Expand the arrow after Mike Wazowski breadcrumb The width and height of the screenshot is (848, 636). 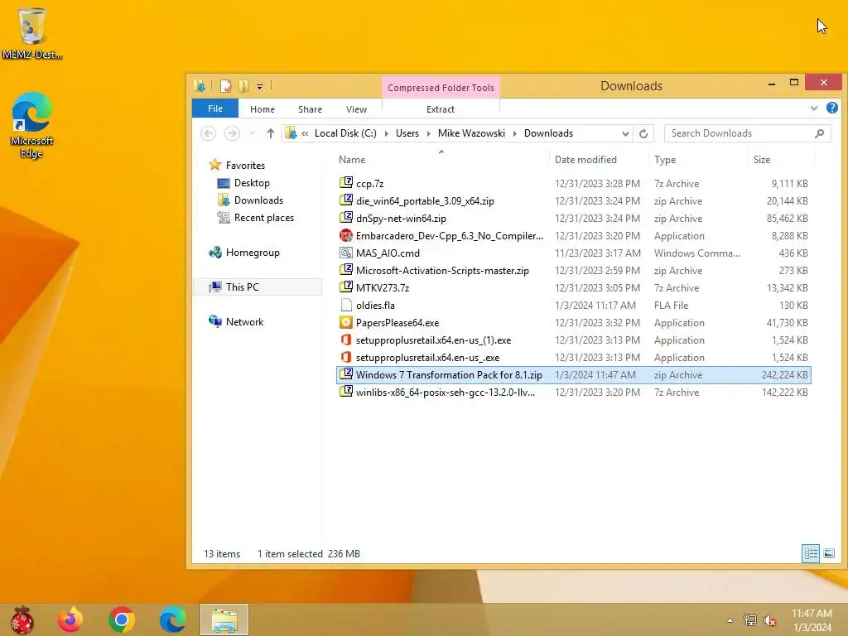515,133
